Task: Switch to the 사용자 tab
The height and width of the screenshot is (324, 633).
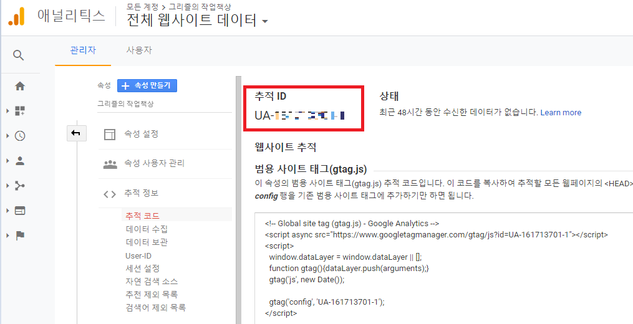Action: (139, 50)
